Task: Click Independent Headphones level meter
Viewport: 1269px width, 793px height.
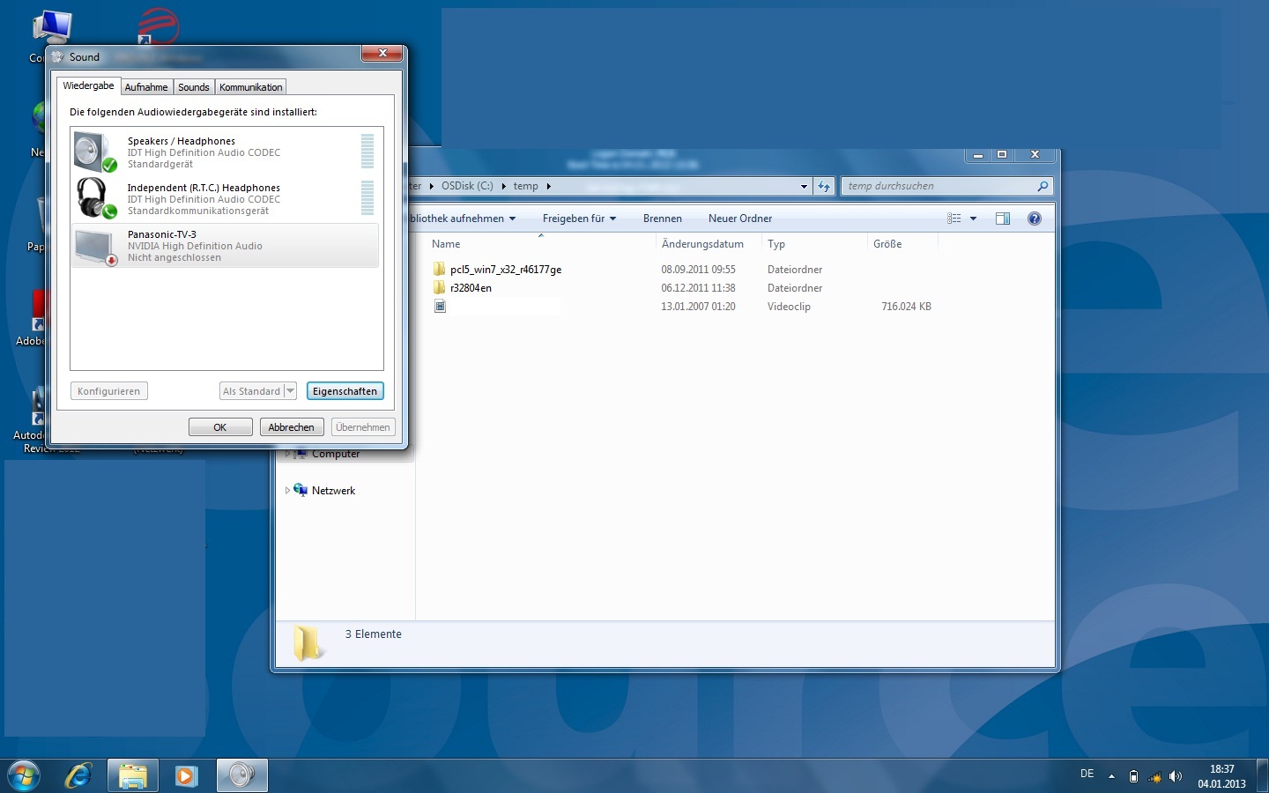Action: pyautogui.click(x=367, y=198)
